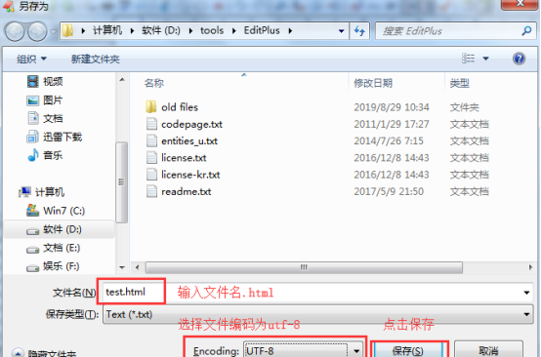The width and height of the screenshot is (541, 357).
Task: Open the view mode dropdown arrow
Action: click(485, 59)
